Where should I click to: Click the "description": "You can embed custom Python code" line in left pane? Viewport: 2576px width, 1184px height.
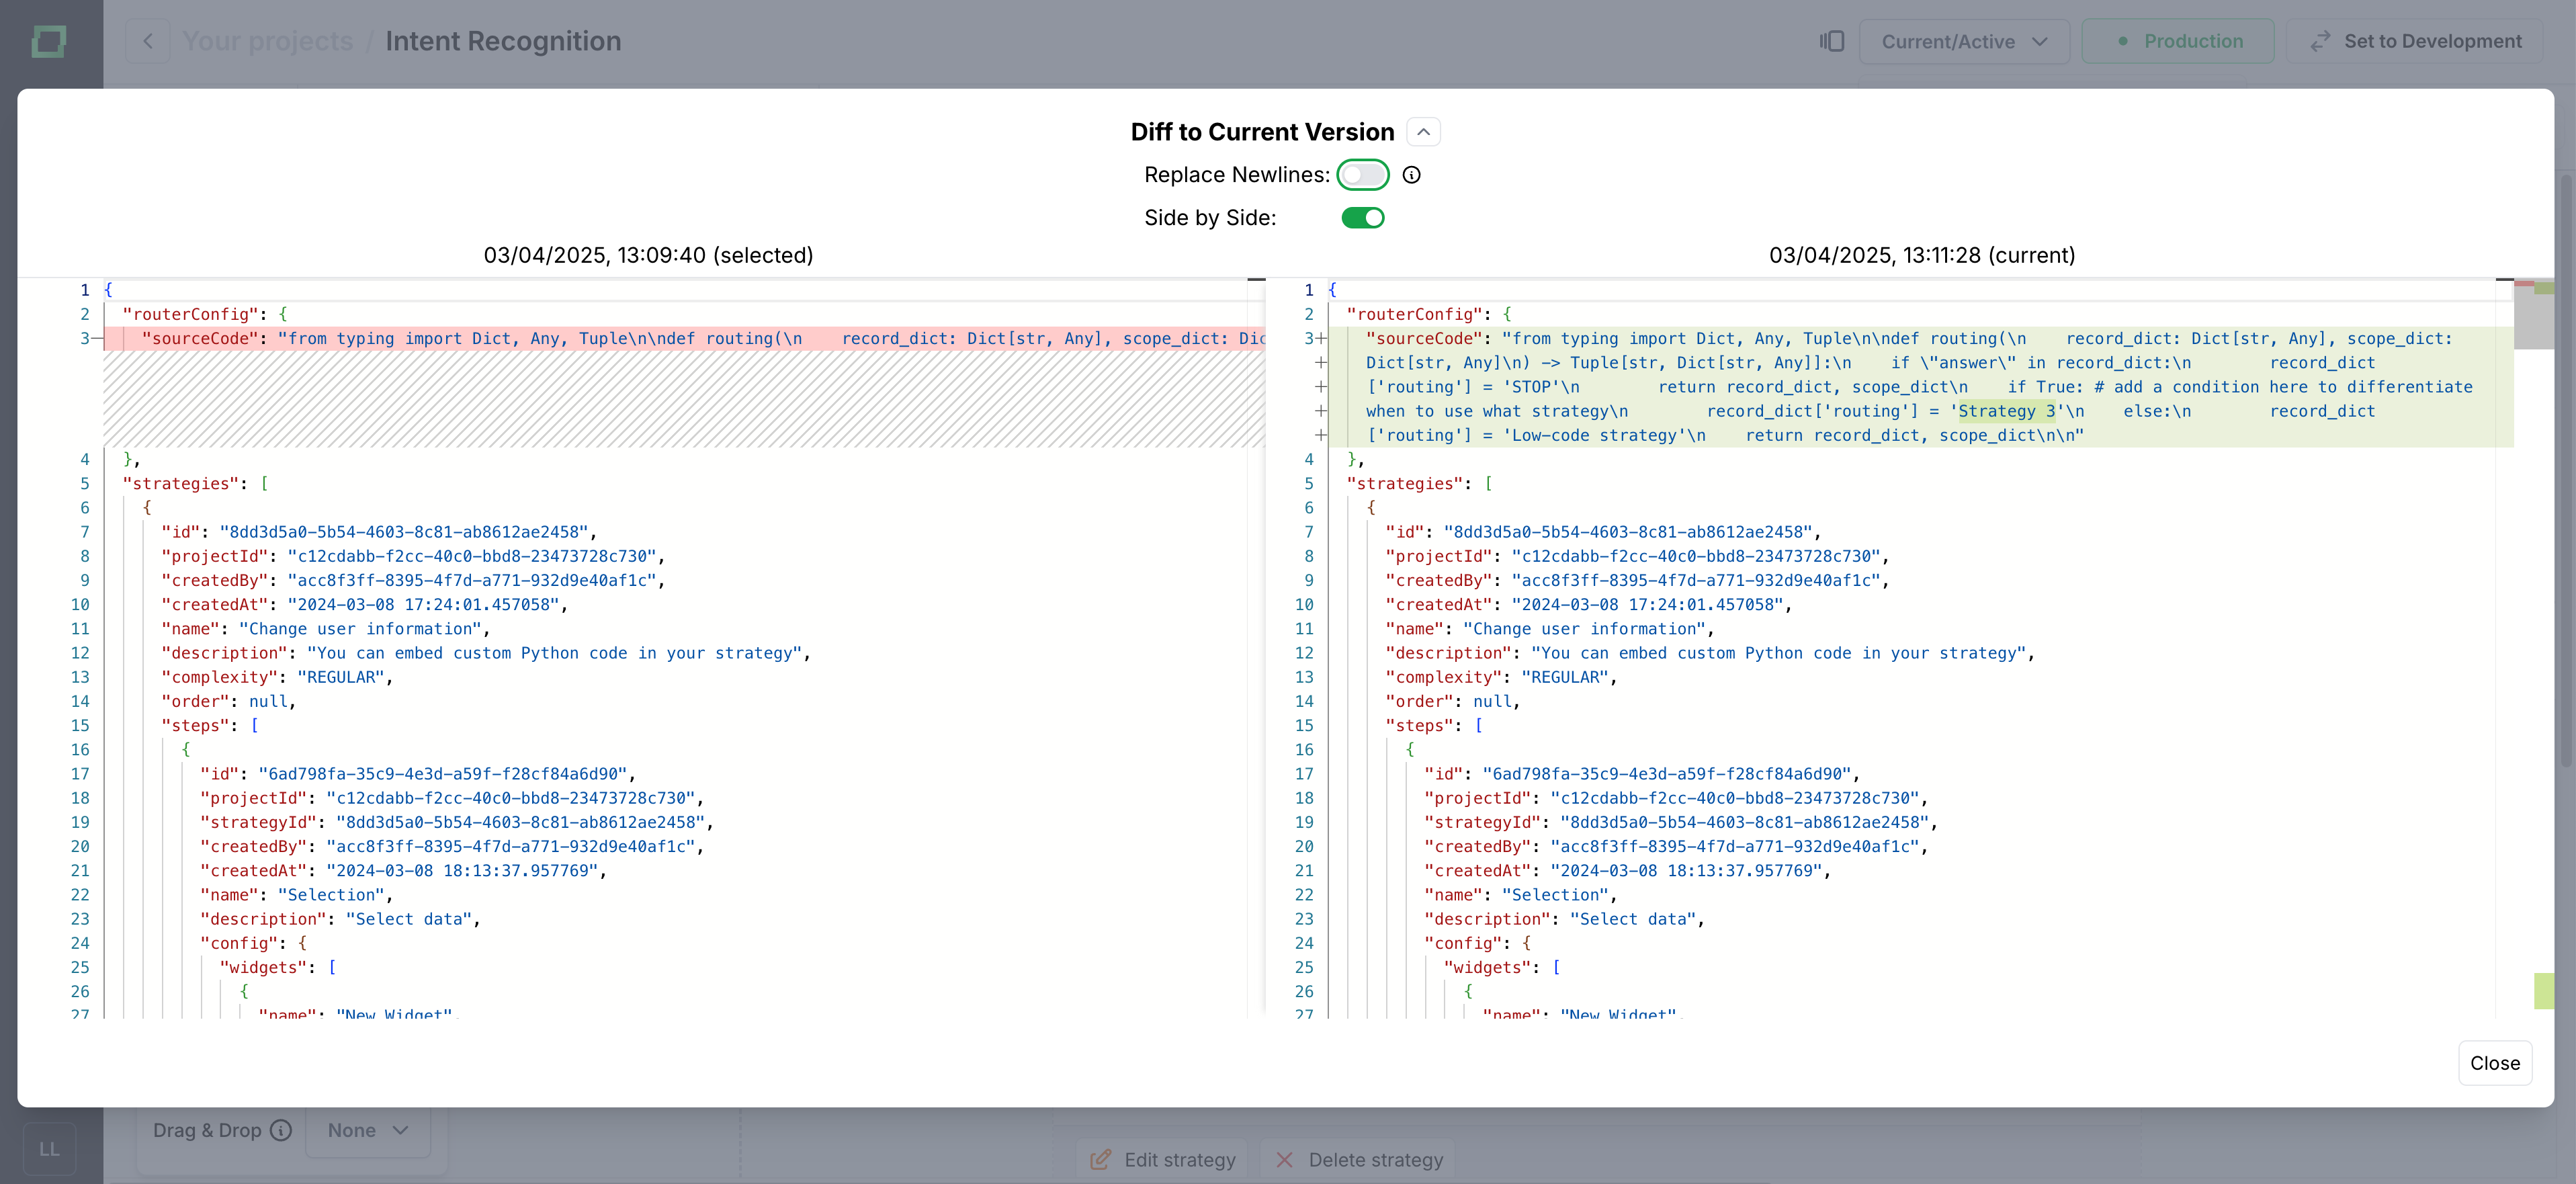click(x=486, y=653)
